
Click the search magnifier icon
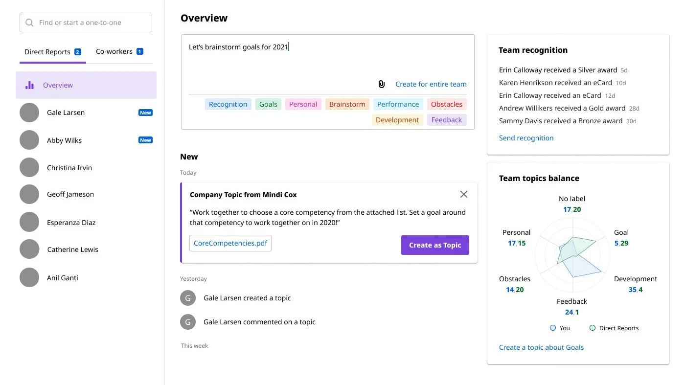[x=29, y=23]
